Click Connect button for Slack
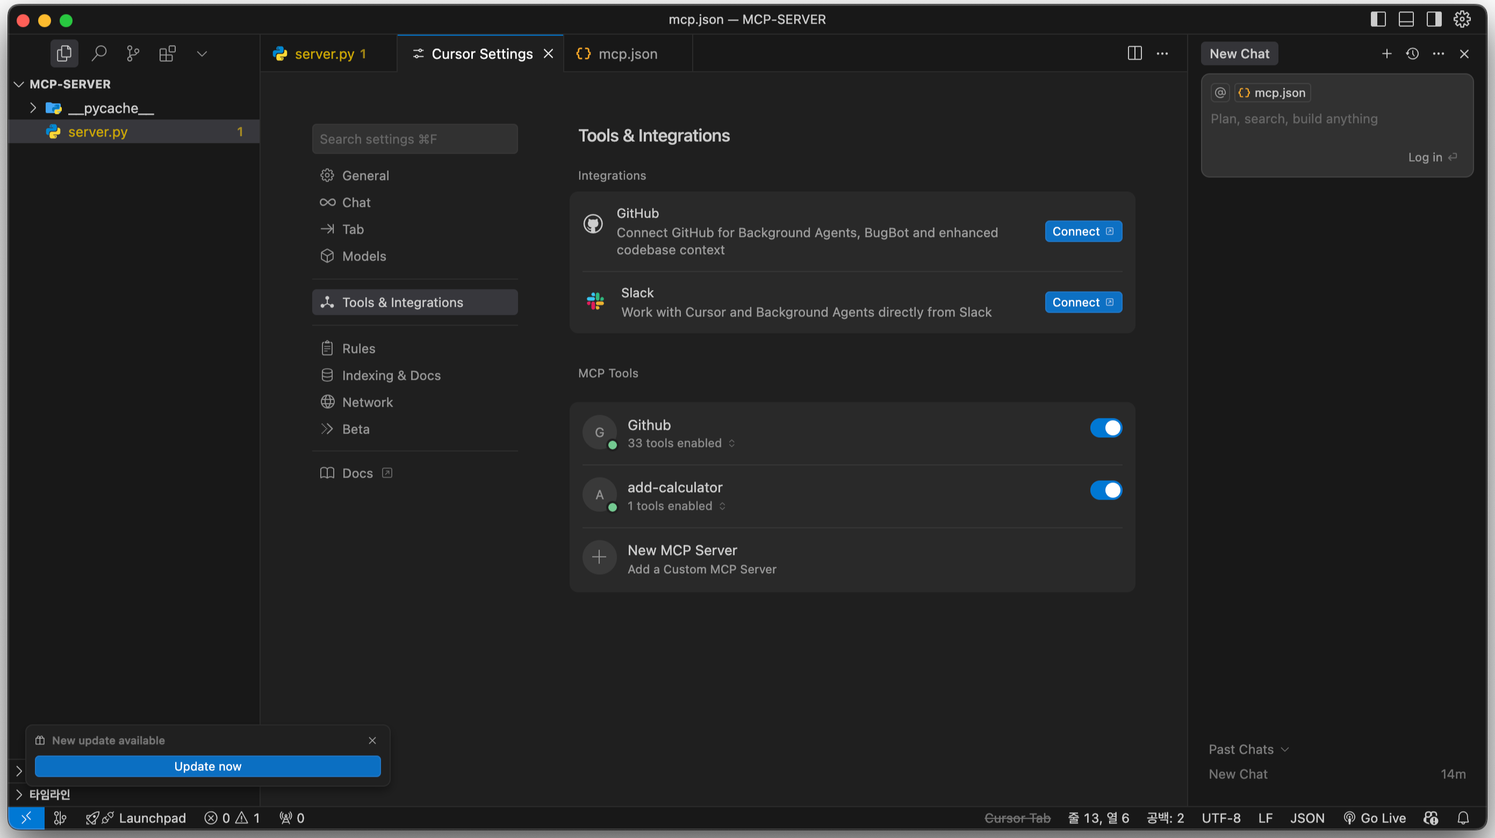This screenshot has height=838, width=1495. [x=1083, y=302]
